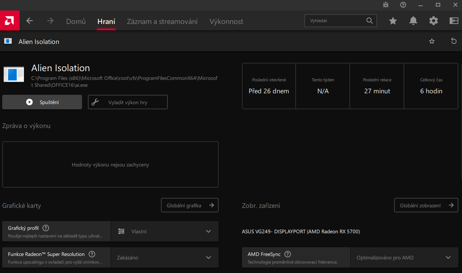Switch to the Domů tab
This screenshot has height=273, width=462.
pos(76,21)
